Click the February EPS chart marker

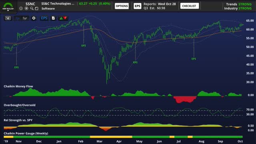84,45
